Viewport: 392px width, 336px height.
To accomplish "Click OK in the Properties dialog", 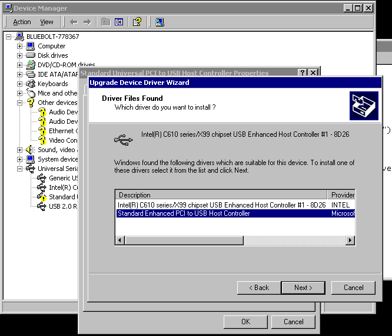I will coord(245,322).
